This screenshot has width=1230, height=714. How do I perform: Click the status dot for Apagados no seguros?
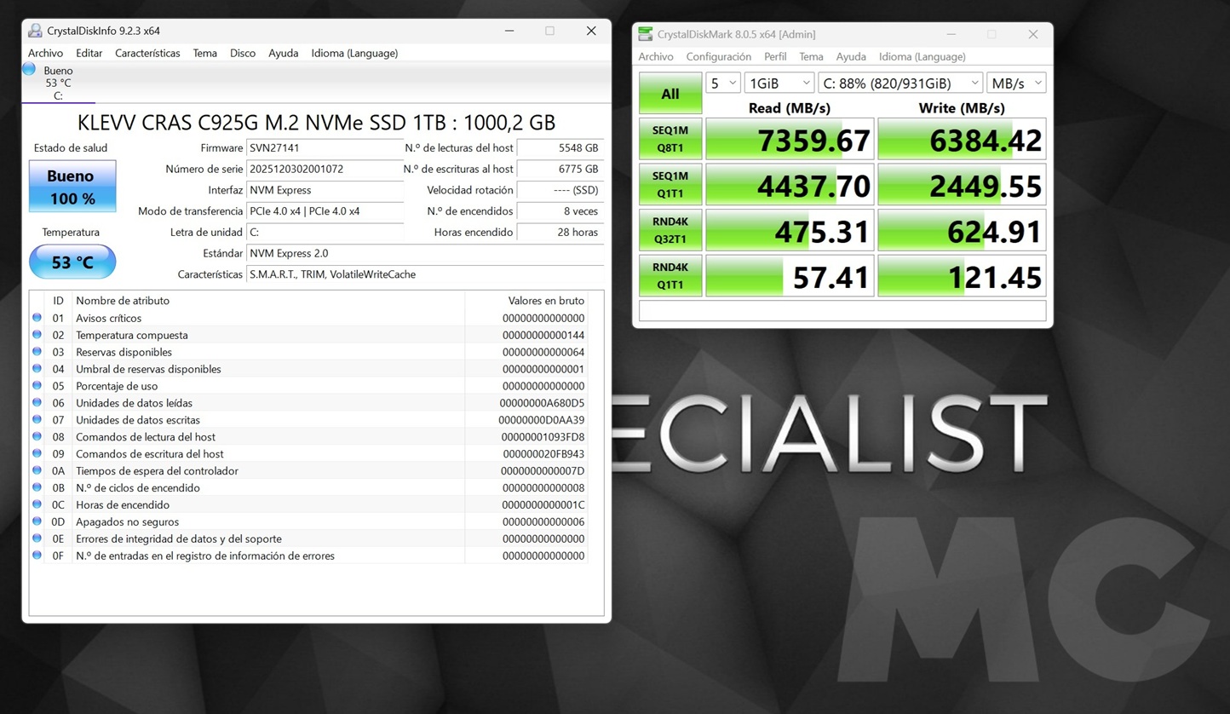[x=37, y=521]
